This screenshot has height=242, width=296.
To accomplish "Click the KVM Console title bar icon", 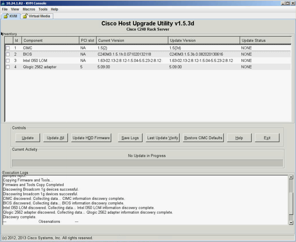I will tap(3, 3).
